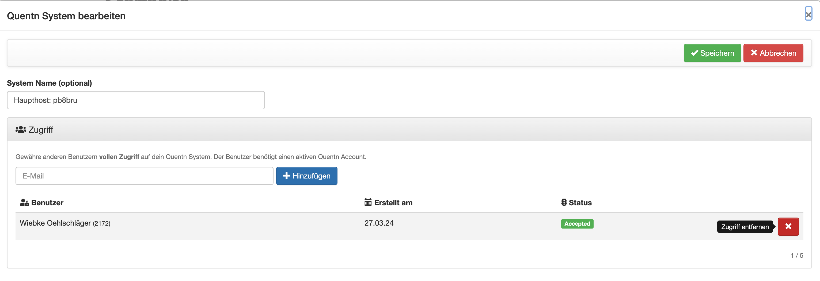Click the plus icon on Hinzufügen

point(286,176)
